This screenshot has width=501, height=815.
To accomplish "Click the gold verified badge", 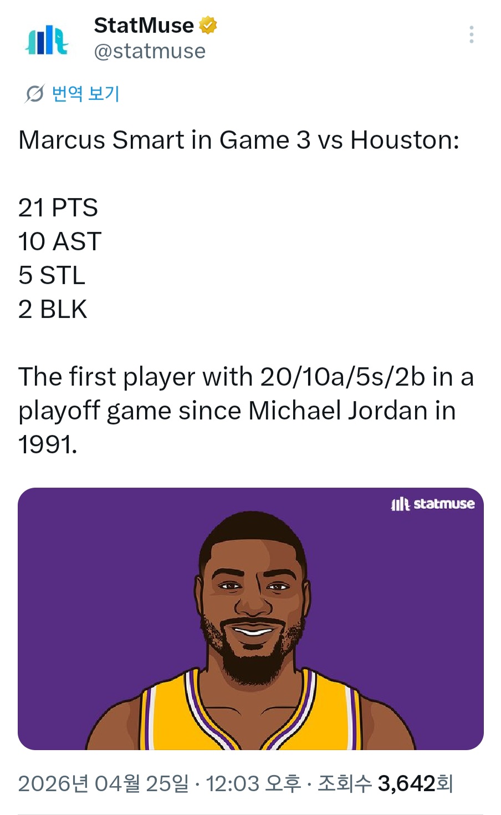I will click(x=208, y=26).
